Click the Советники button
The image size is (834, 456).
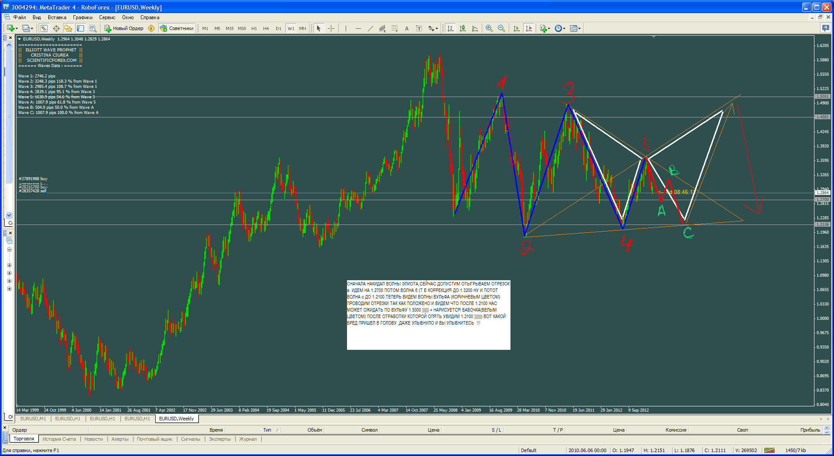[x=177, y=28]
